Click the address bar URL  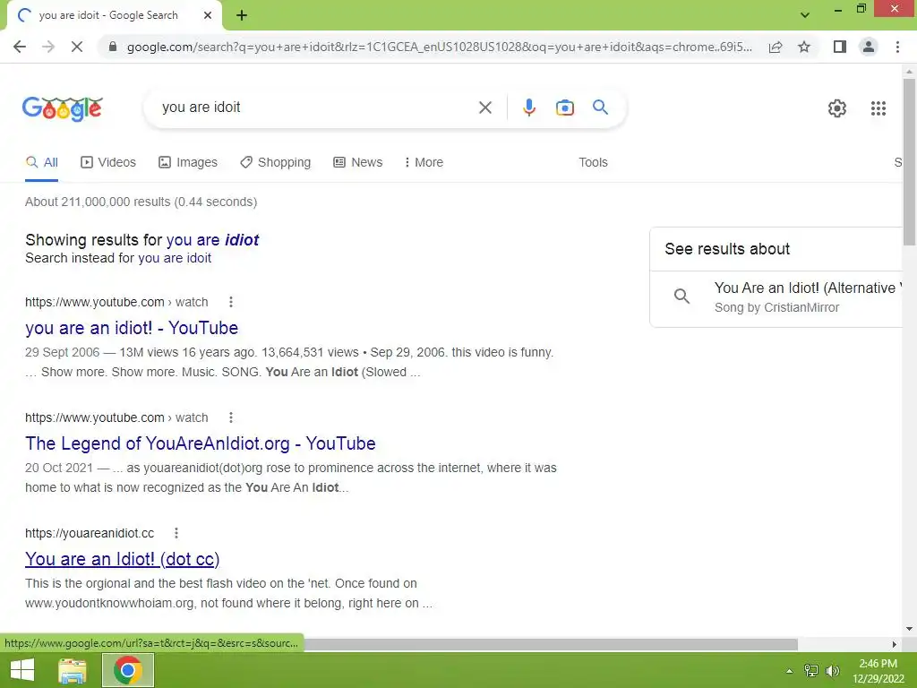click(439, 47)
